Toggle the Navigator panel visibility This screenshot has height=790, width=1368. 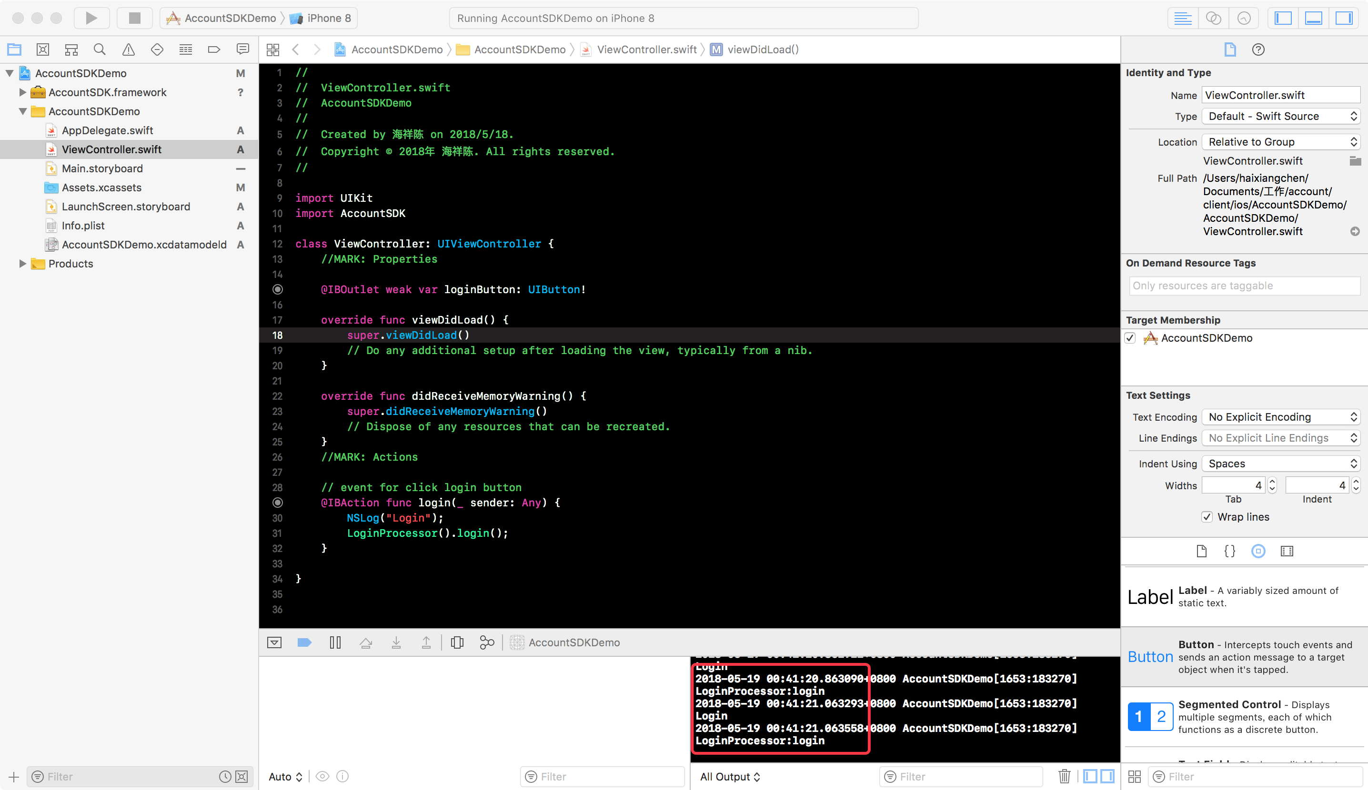[x=1283, y=18]
